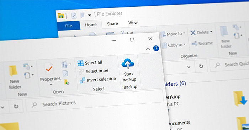Click the Start backup cloud icon
This screenshot has width=249, height=130.
click(x=128, y=64)
